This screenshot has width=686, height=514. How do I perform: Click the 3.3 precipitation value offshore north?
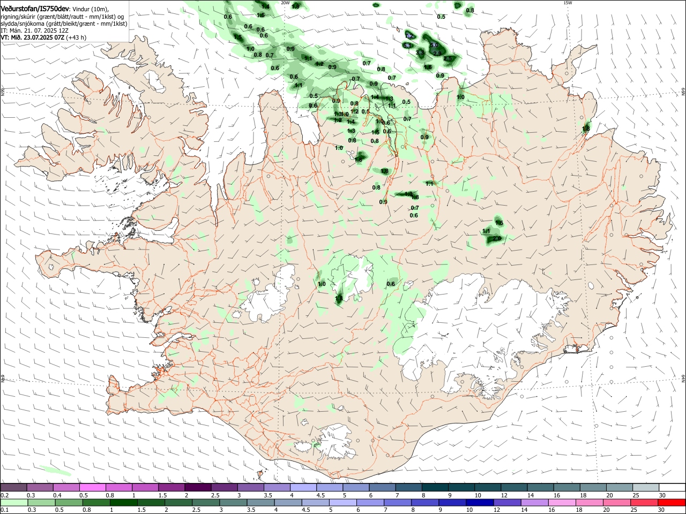(420, 52)
